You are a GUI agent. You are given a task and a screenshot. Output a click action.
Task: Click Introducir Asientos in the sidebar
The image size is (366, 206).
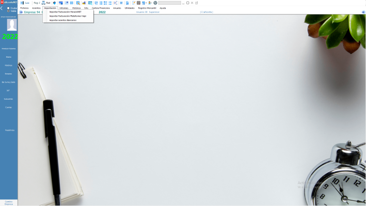coord(9,49)
